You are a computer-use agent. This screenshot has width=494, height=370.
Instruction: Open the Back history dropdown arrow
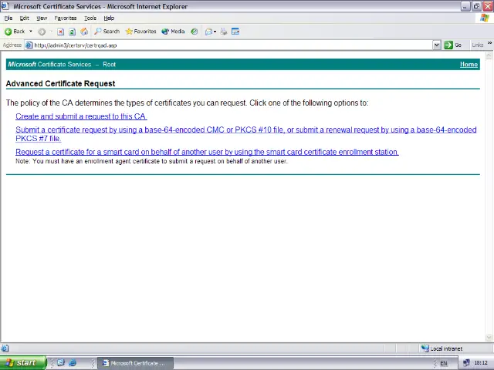(31, 32)
